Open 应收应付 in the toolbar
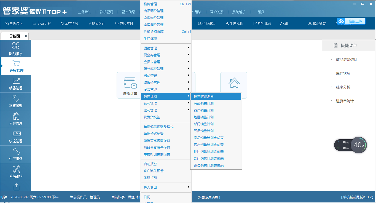The height and width of the screenshot is (203, 376). click(124, 23)
